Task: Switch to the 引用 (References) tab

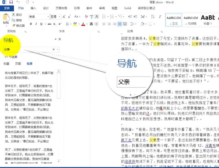Action: coord(77,8)
